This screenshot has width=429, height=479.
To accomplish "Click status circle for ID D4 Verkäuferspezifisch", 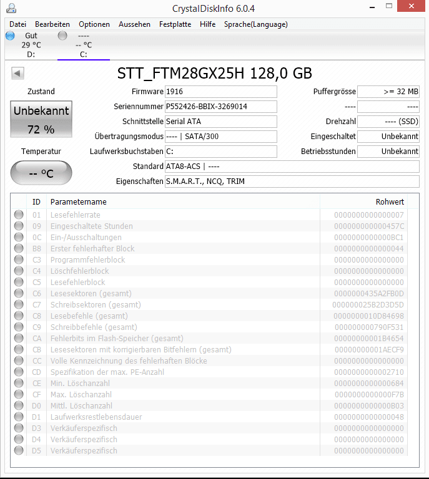I will (x=19, y=439).
